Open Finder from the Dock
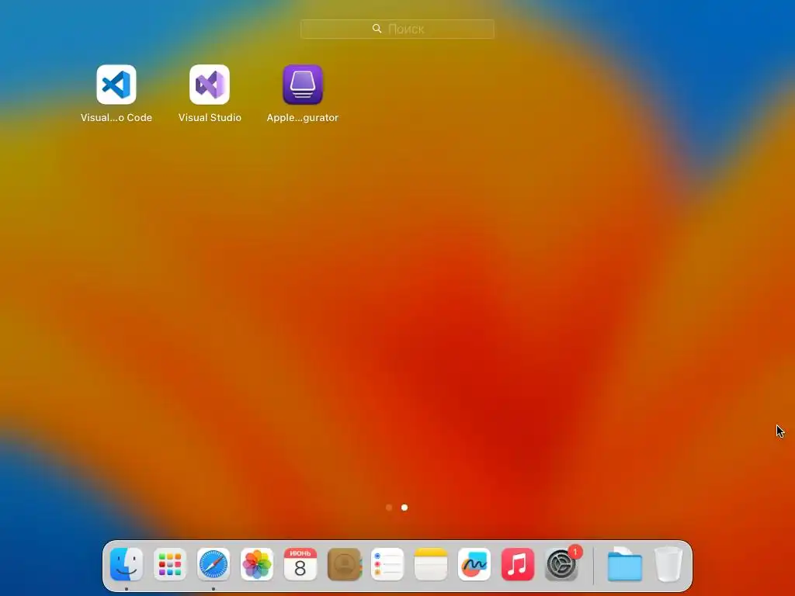 coord(127,564)
